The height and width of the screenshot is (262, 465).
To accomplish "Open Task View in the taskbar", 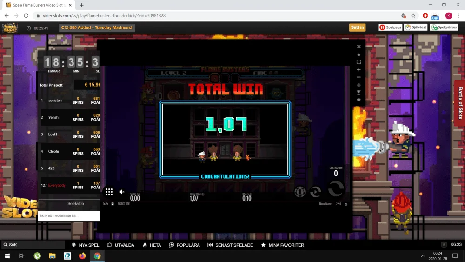I will tap(22, 256).
